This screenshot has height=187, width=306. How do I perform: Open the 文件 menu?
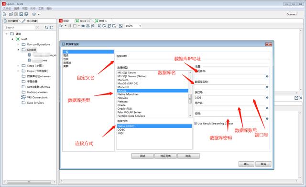(7, 9)
